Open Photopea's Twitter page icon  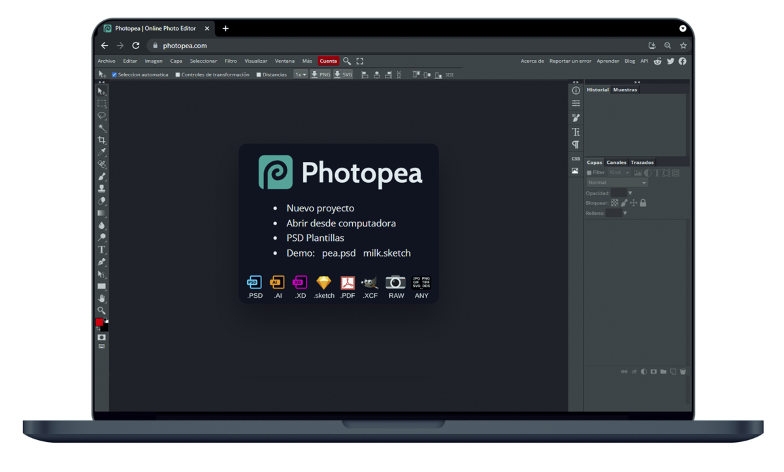point(670,61)
